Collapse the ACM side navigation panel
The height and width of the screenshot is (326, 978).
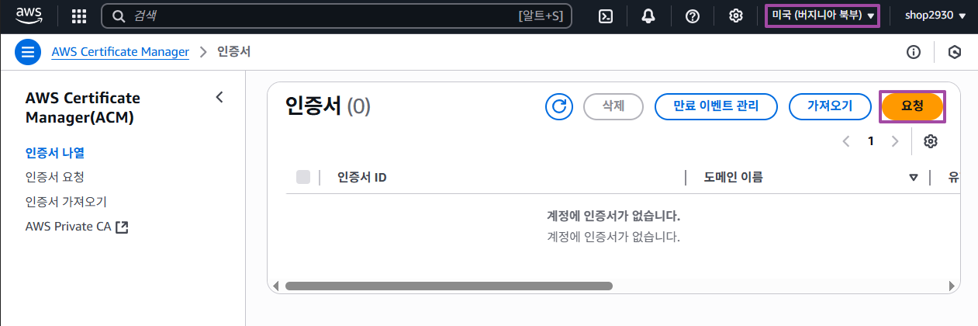point(219,97)
